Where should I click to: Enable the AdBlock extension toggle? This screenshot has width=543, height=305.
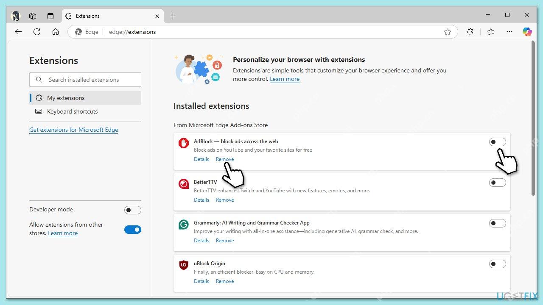point(497,142)
